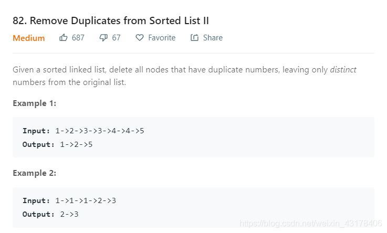Image resolution: width=387 pixels, height=233 pixels.
Task: Click the thumbs up like icon
Action: tap(64, 38)
